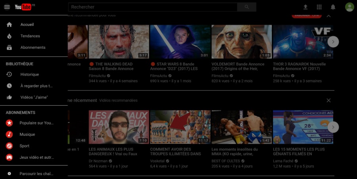Collapse the recommended channel section chevron
The height and width of the screenshot is (179, 357).
tap(328, 16)
